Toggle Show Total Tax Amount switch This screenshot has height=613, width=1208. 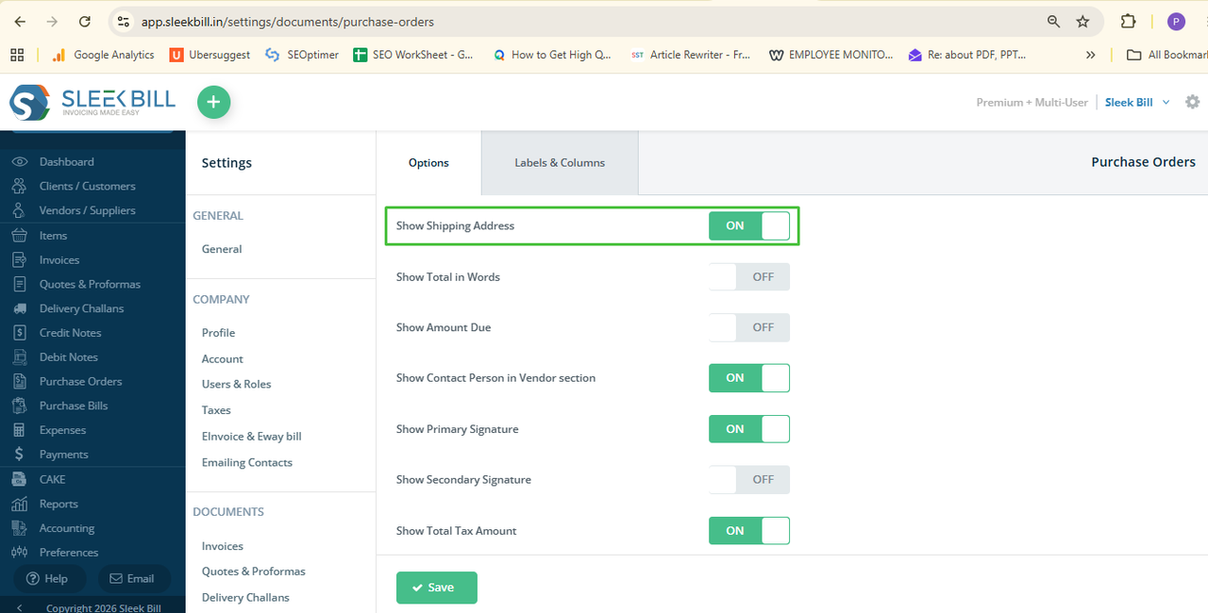[749, 531]
